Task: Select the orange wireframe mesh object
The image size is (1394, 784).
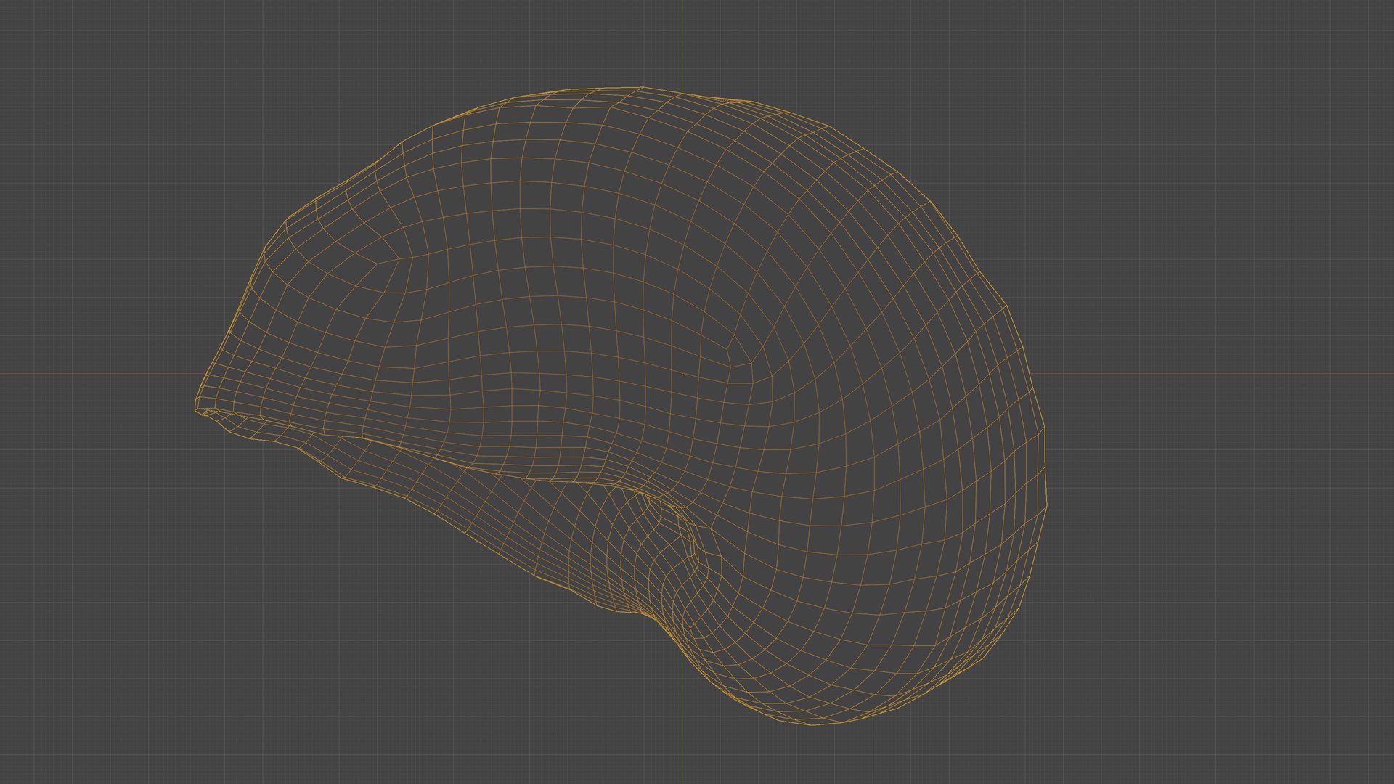Action: coord(621,406)
